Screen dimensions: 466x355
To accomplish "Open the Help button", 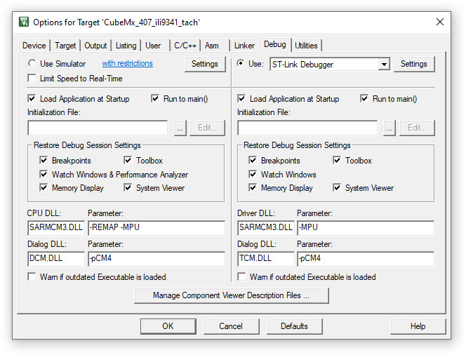I will (x=418, y=326).
